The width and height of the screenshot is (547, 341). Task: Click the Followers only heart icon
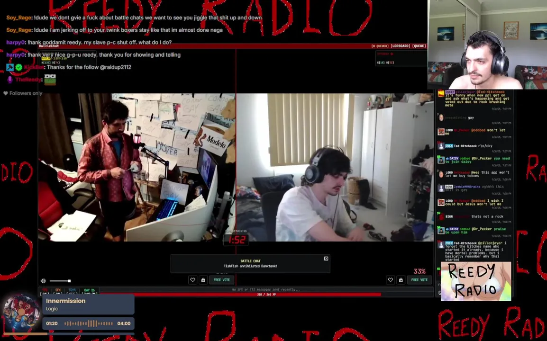point(6,93)
